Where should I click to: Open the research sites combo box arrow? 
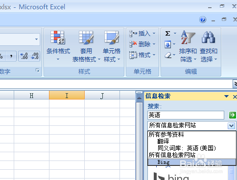coord(231,126)
